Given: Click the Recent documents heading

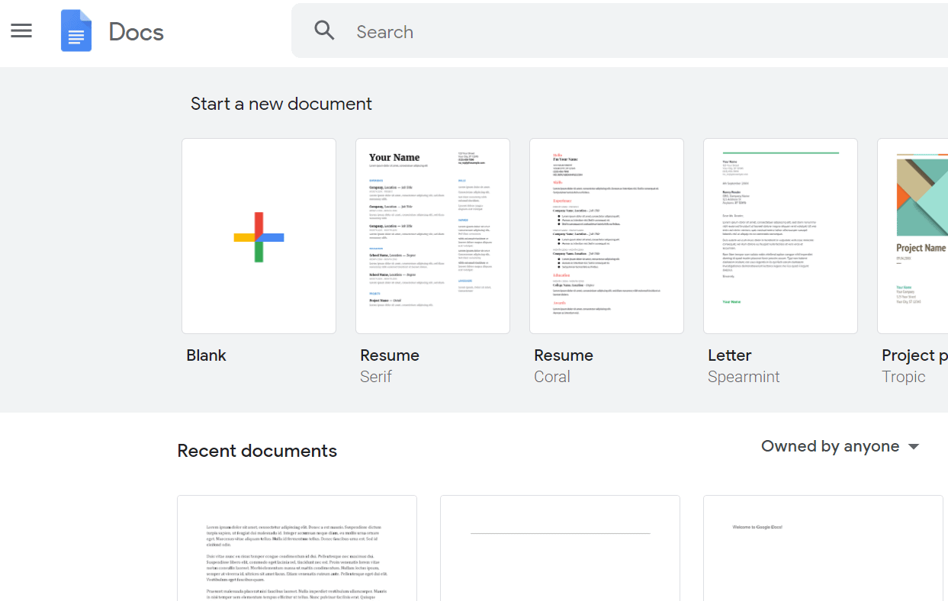Looking at the screenshot, I should tap(257, 451).
